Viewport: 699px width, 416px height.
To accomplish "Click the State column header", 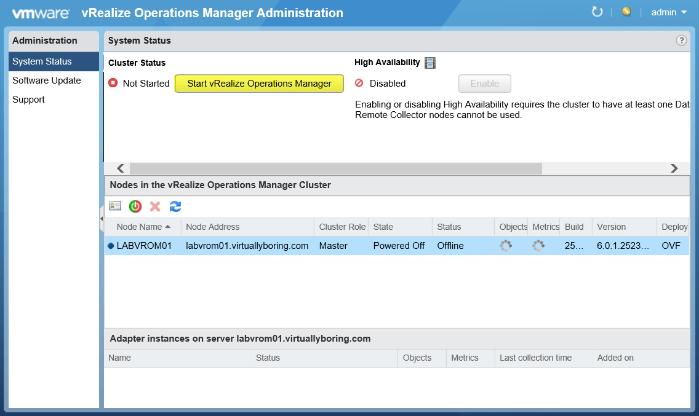I will [x=400, y=227].
